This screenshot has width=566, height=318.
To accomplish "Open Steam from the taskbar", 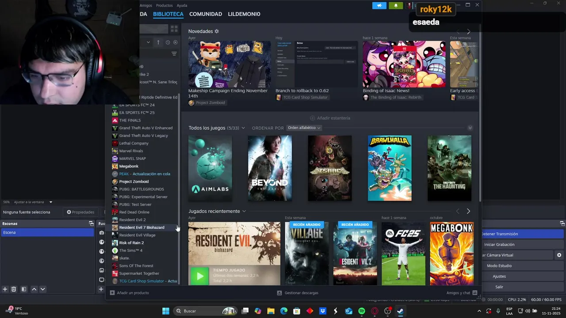I will pyautogui.click(x=400, y=311).
